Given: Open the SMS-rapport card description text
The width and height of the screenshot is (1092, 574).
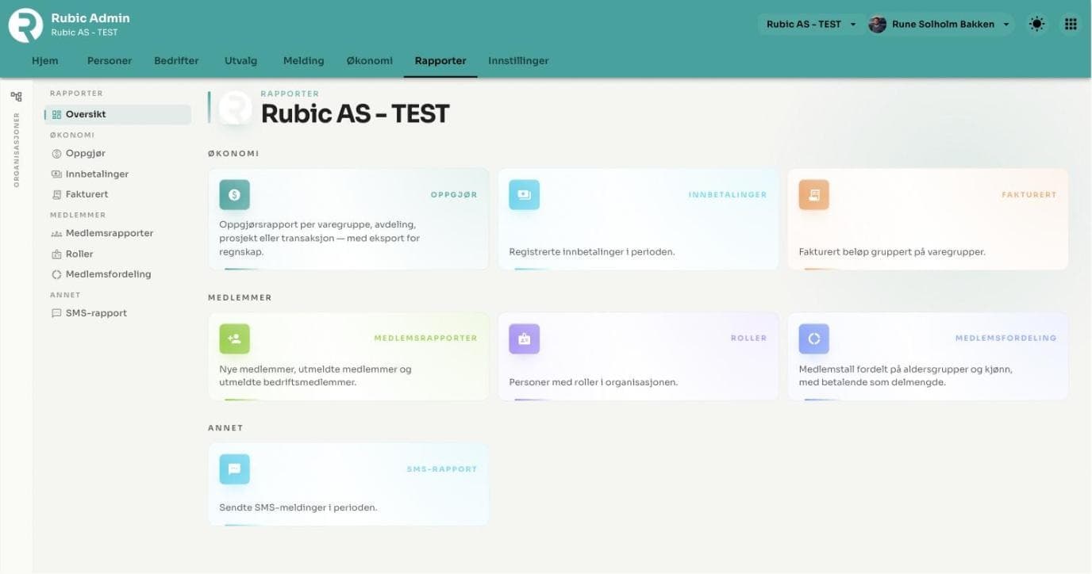Looking at the screenshot, I should 298,507.
